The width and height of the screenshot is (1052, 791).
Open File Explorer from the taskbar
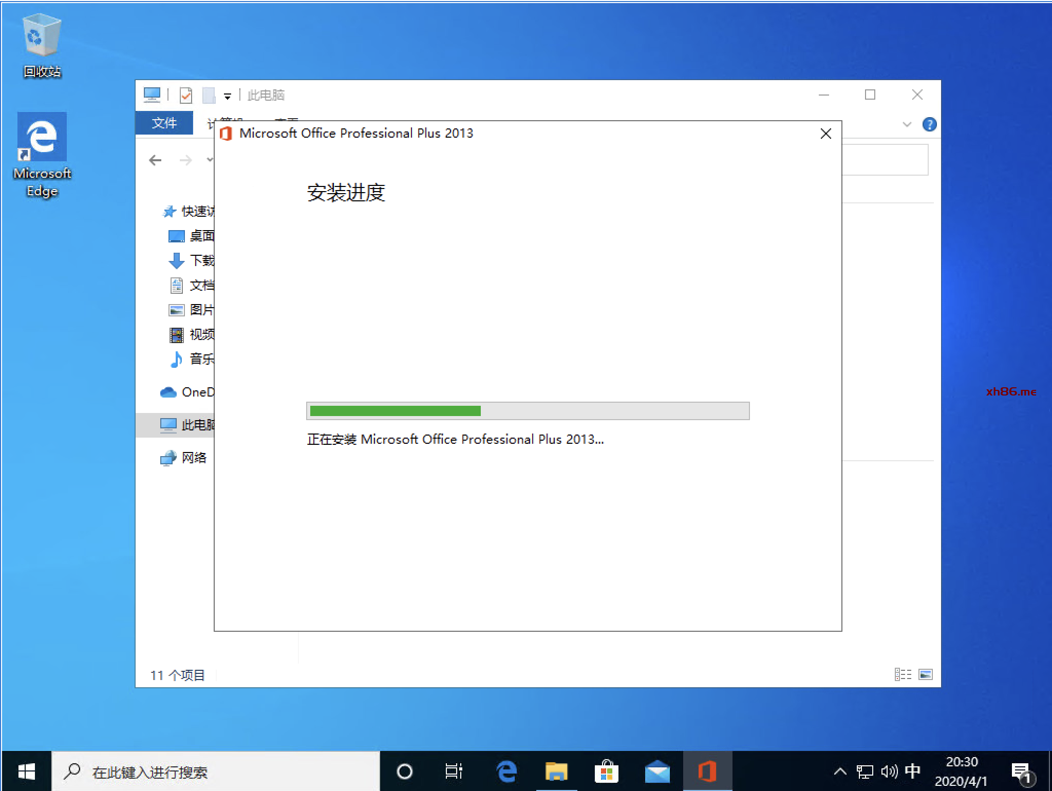pos(556,771)
